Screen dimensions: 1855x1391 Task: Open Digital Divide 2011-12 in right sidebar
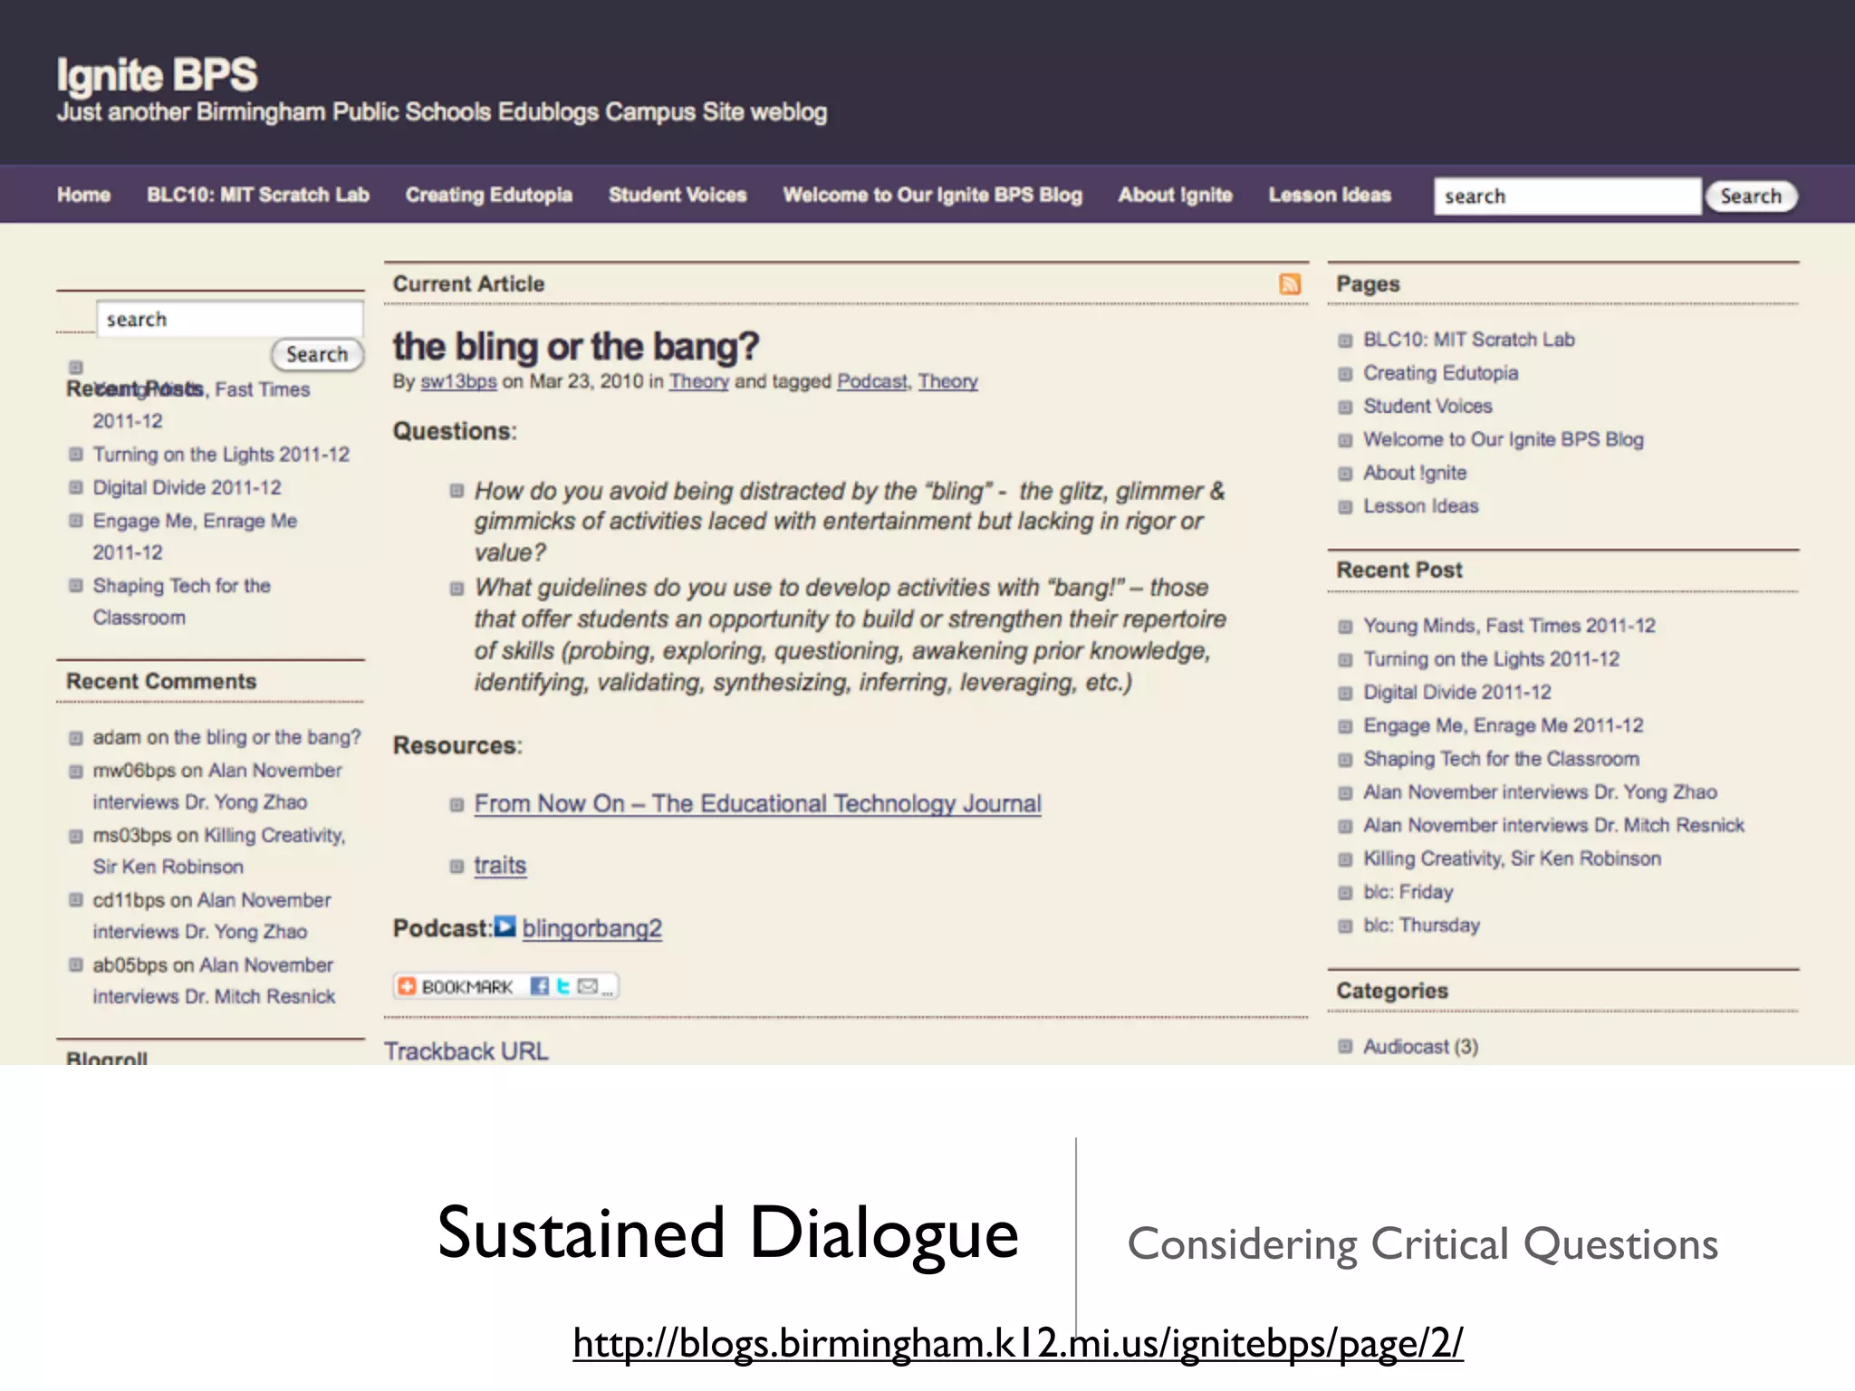coord(1457,693)
